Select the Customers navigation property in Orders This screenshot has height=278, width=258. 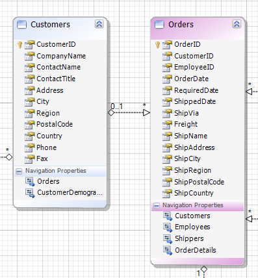(x=192, y=216)
